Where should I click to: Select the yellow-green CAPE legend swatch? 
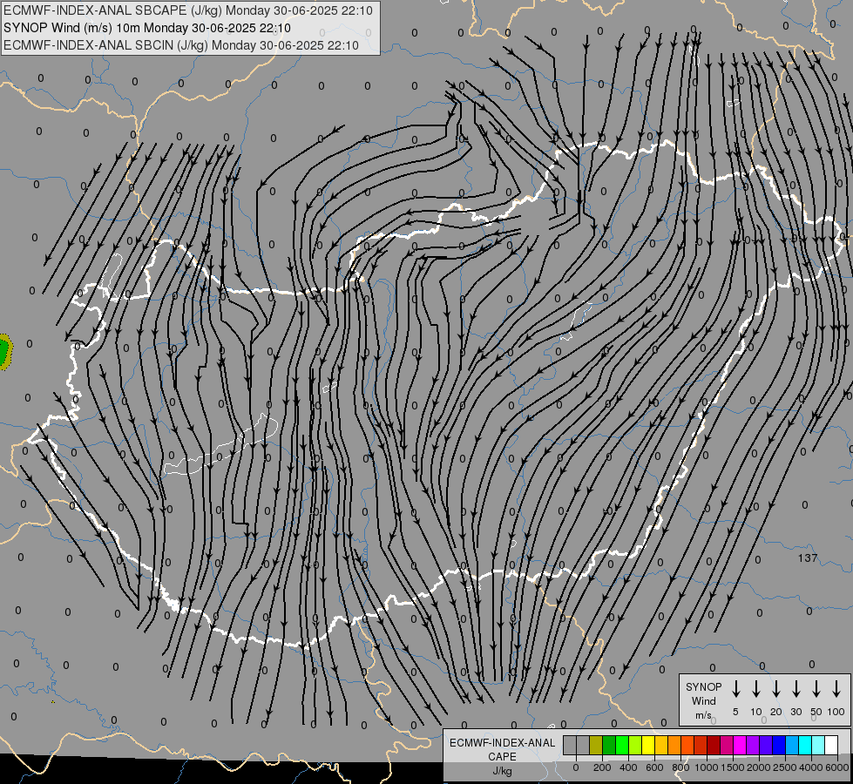635,746
